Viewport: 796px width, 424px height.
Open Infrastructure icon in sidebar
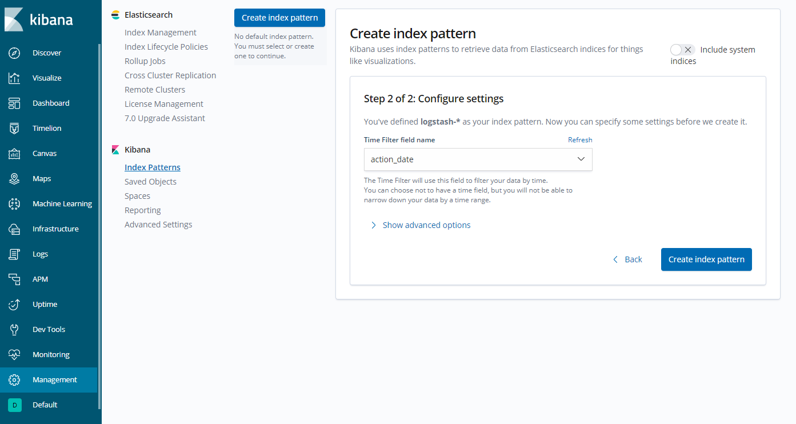point(15,229)
